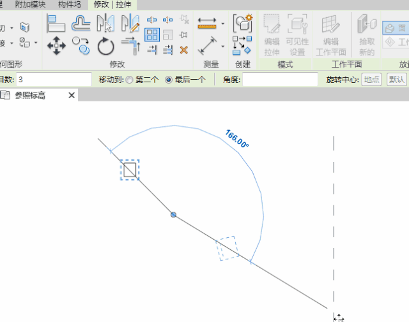Select the 面 (Face) placement option

396,28
